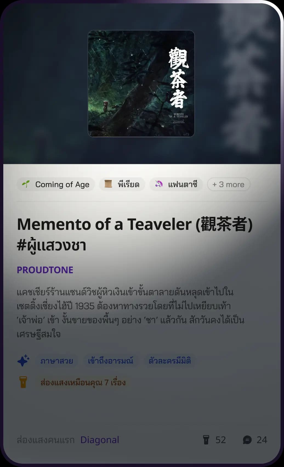Image resolution: width=284 pixels, height=467 pixels.
Task: Read the story synopsis paragraph
Action: point(130,313)
